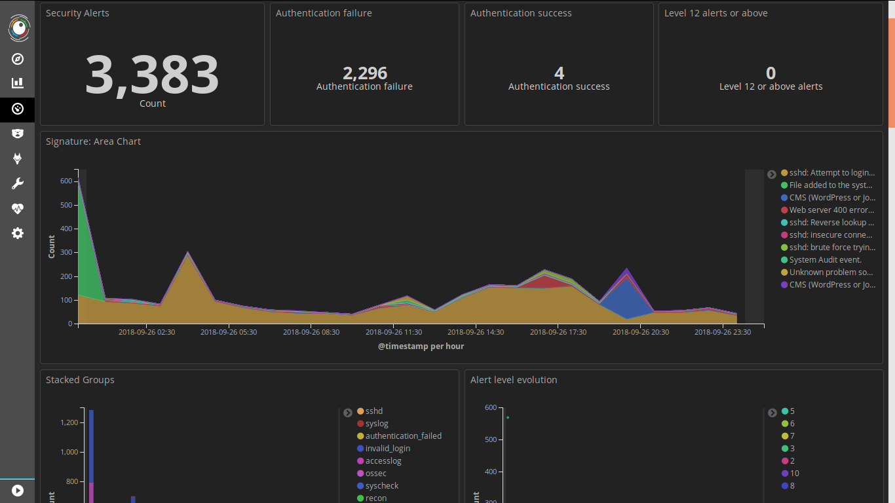Click the Kibana logo in the sidebar
The width and height of the screenshot is (895, 503).
(18, 27)
